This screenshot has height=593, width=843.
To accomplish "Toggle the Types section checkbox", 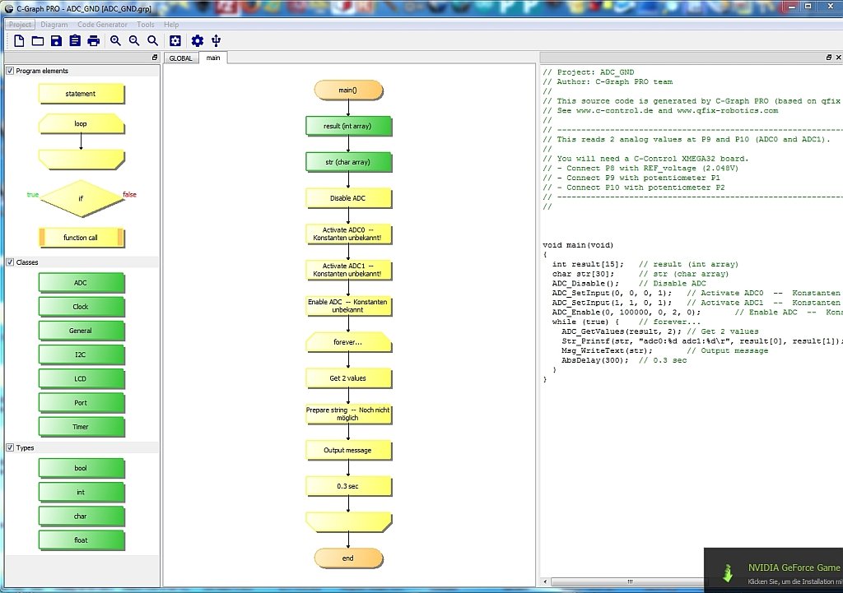I will coord(10,447).
